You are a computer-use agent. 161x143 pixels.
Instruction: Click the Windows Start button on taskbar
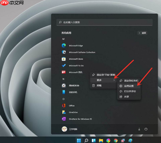(79, 140)
